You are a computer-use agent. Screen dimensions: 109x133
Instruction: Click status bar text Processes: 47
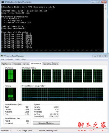(x=6, y=131)
